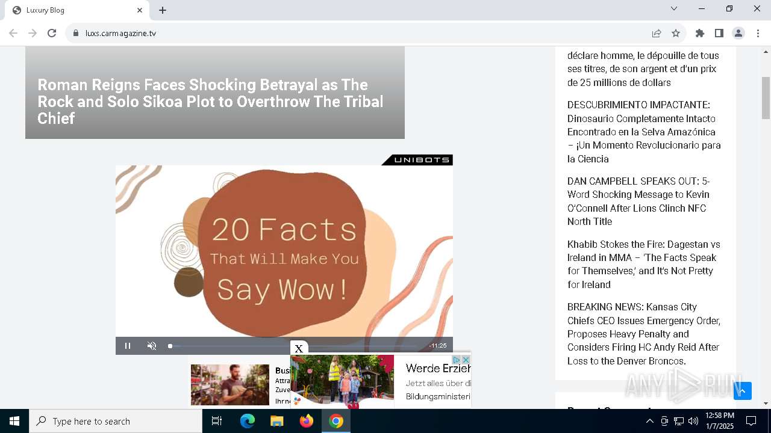Open the taskbar clock and date
Screen dimensions: 771x433
click(x=719, y=421)
